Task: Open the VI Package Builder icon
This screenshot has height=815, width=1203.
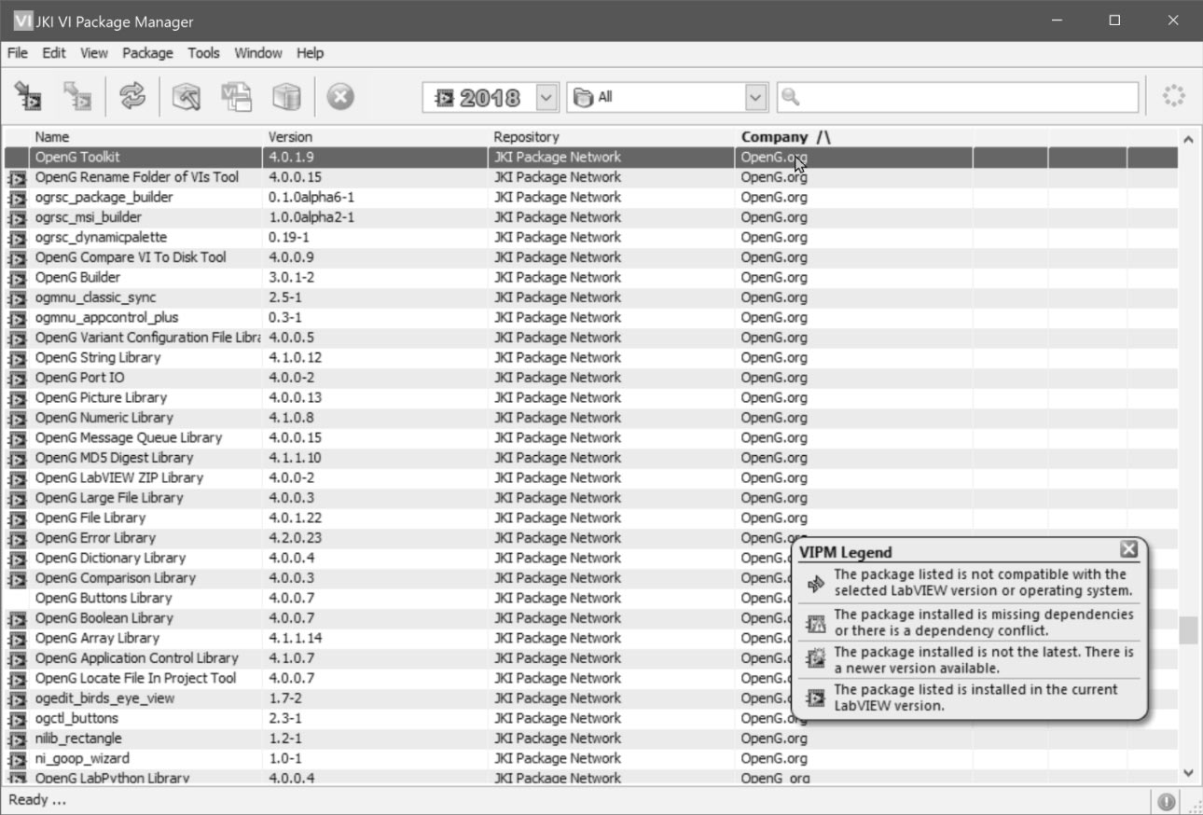Action: (187, 96)
